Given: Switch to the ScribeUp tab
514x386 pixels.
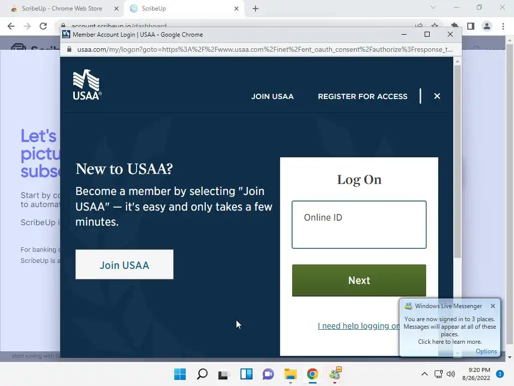Looking at the screenshot, I should click(154, 9).
